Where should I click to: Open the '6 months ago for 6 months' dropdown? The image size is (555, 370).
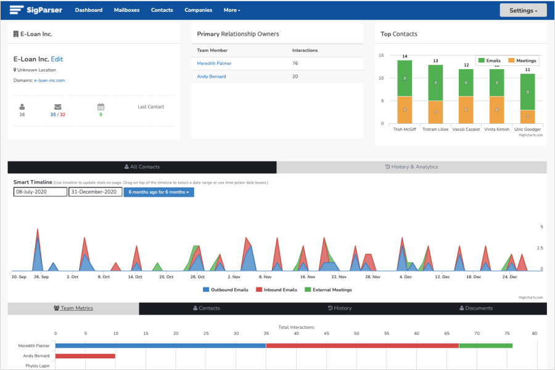(158, 192)
